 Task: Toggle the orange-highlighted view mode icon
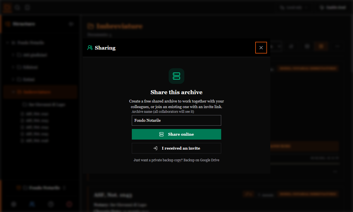pyautogui.click(x=321, y=46)
